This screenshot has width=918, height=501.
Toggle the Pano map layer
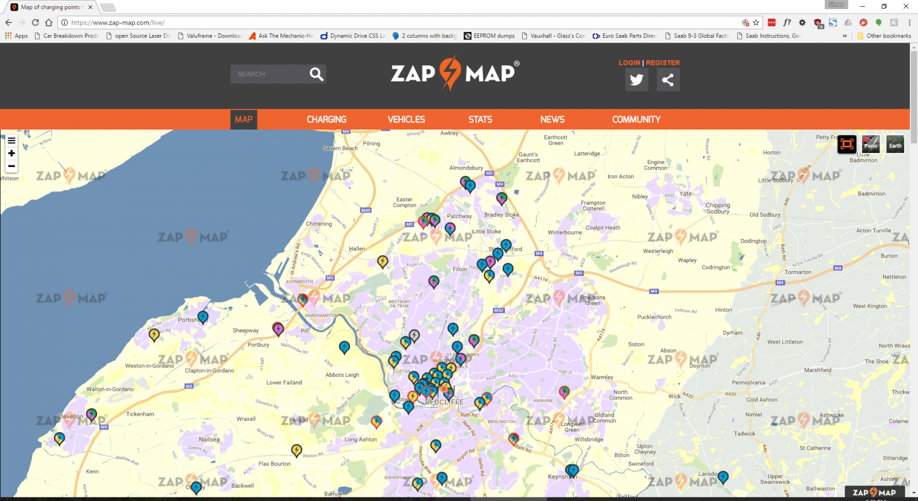pos(870,144)
